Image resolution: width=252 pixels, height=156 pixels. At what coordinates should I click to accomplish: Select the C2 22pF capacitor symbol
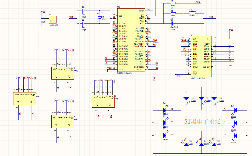[83, 24]
